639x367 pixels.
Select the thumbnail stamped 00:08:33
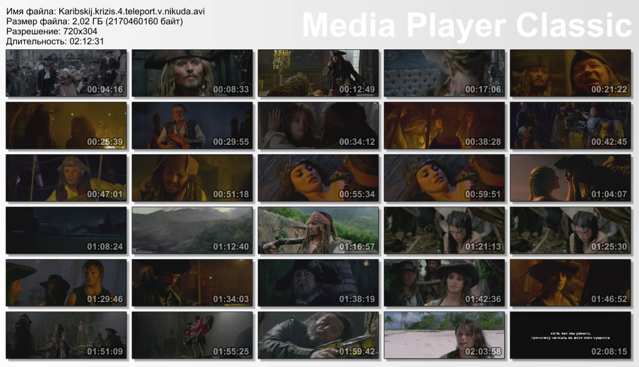click(x=192, y=73)
